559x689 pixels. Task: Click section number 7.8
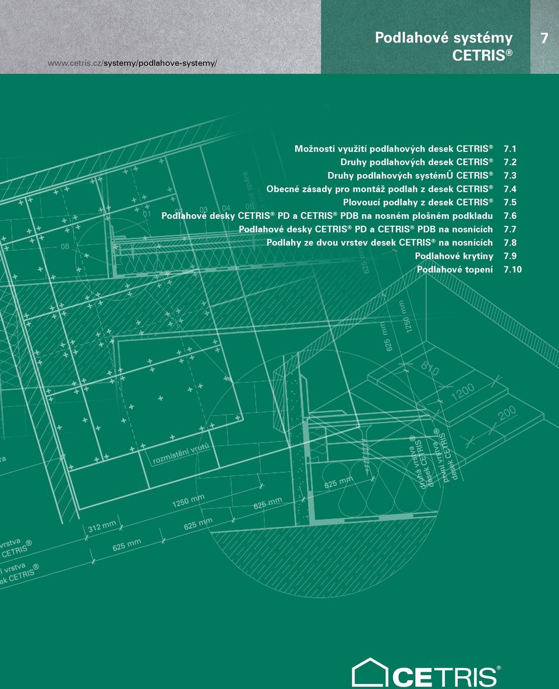[x=510, y=243]
